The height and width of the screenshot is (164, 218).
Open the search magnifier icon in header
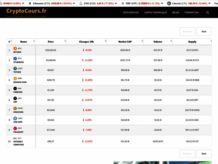coord(207,12)
